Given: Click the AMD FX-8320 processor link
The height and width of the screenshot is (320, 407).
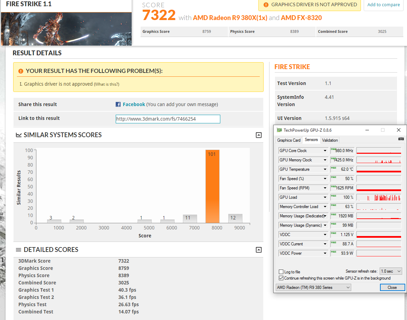Looking at the screenshot, I should [x=301, y=18].
